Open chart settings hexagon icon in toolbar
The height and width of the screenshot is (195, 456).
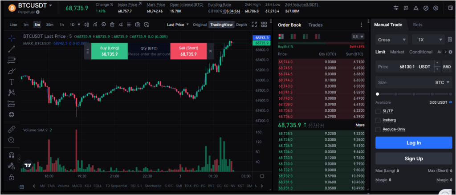coord(103,24)
